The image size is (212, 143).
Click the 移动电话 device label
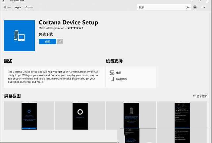coord(122,79)
